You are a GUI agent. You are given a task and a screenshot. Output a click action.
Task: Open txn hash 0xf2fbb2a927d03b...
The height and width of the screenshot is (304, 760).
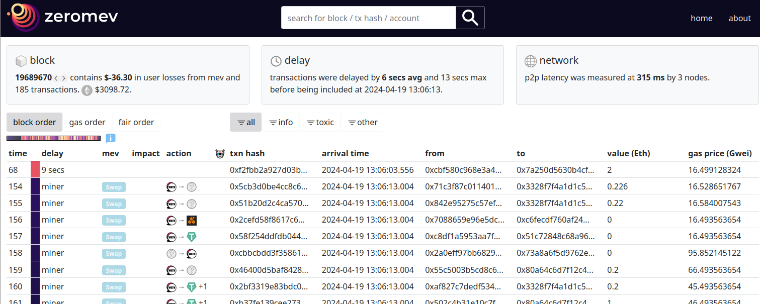[269, 170]
